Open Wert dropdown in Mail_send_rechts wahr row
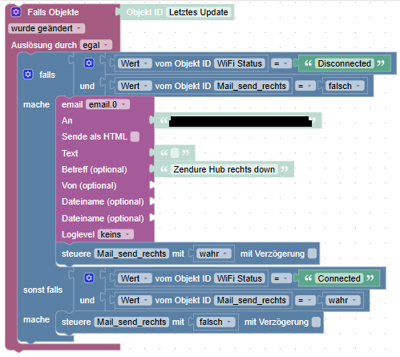Screen dimensions: 400x357 tap(135, 300)
